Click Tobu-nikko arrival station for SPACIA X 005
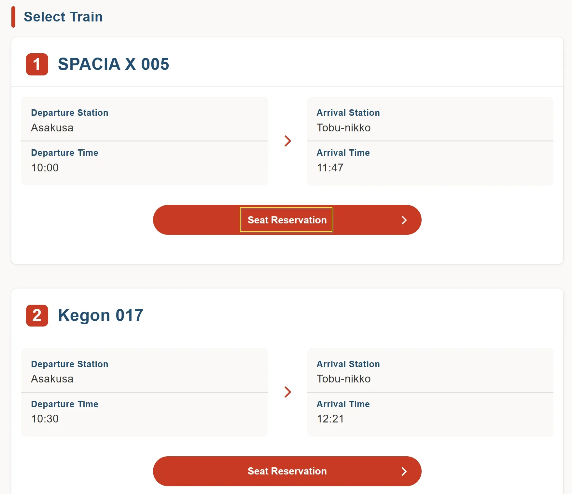Viewport: 572px width, 494px height. click(343, 127)
